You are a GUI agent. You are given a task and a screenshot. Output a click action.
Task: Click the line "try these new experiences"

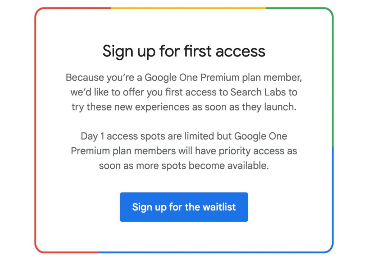tap(184, 107)
